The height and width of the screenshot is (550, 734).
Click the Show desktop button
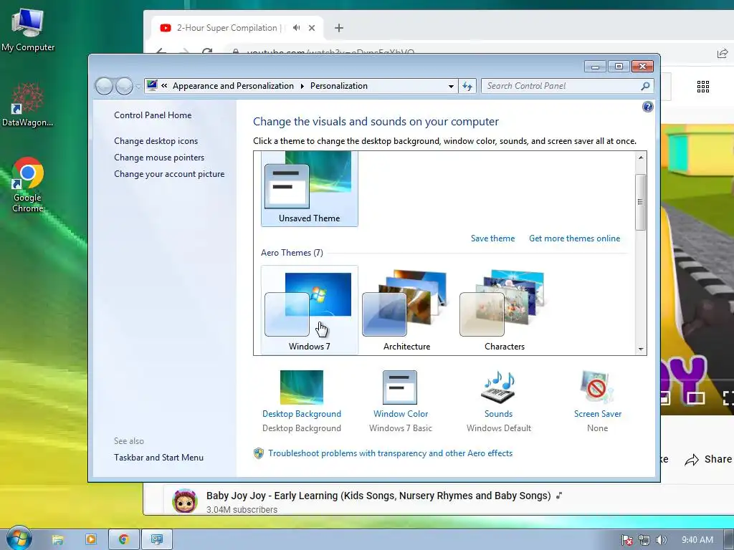click(728, 540)
